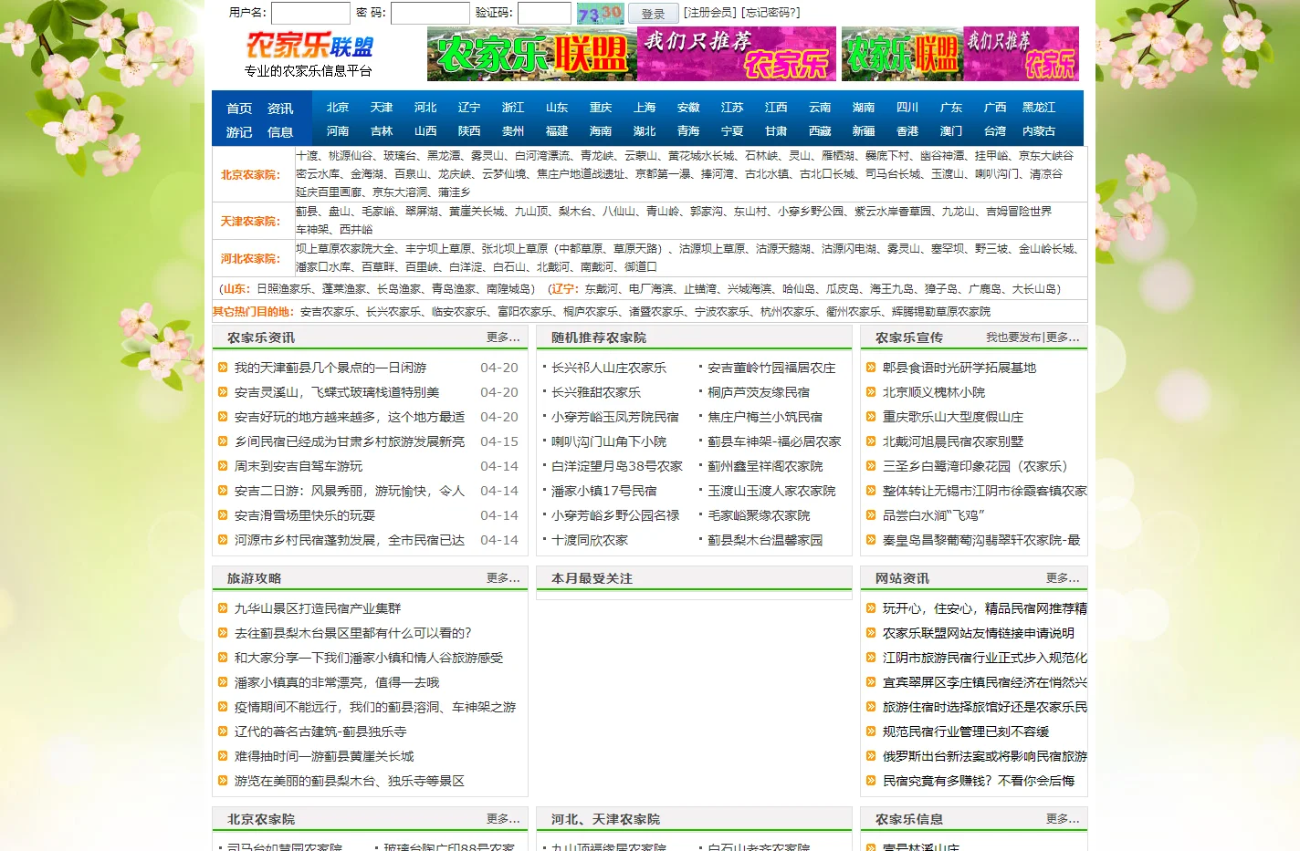The image size is (1300, 851).
Task: Open the 忘记密码 link
Action: pyautogui.click(x=771, y=13)
